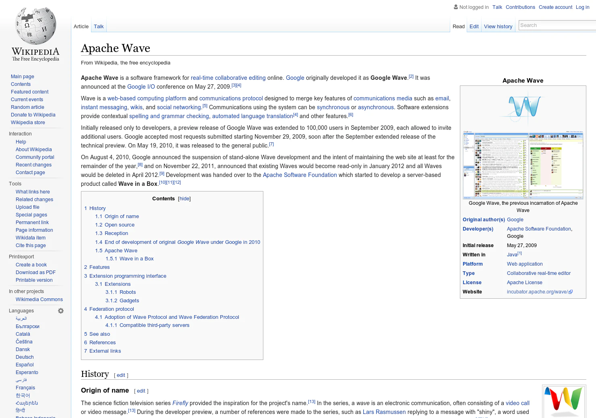Open the Edit tab
The image size is (596, 418).
click(474, 27)
